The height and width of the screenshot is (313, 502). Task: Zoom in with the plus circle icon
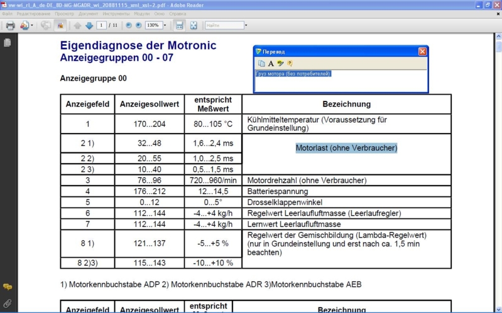139,25
